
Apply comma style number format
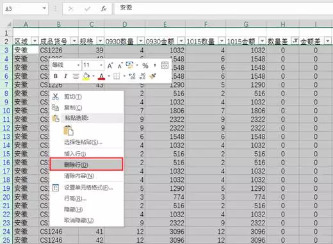155,65
